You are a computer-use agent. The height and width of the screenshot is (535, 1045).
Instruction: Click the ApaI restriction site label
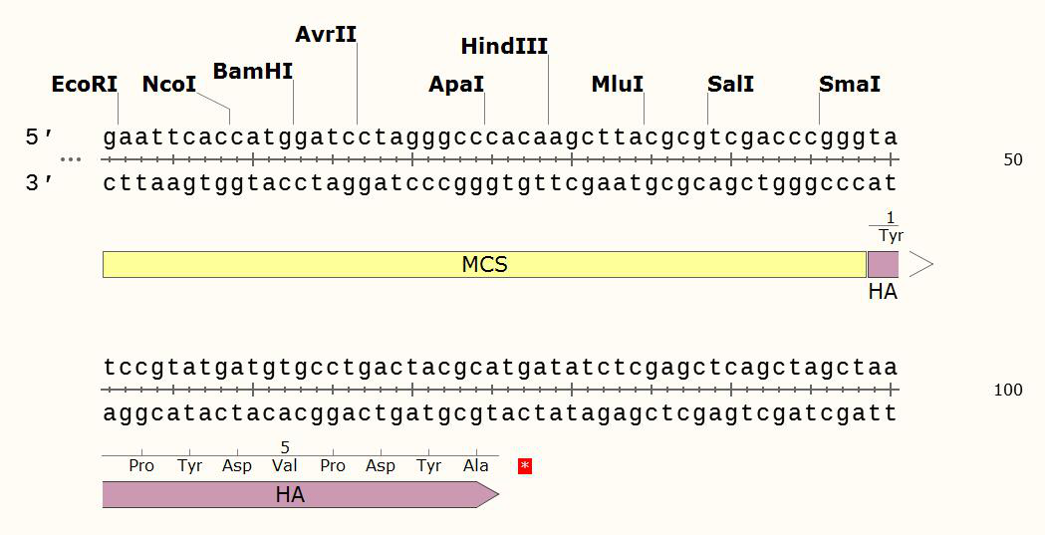tap(456, 85)
